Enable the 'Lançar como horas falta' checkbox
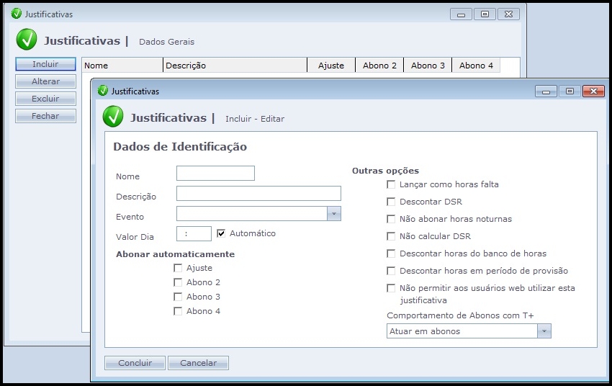Screen dimensions: 612x386 pyautogui.click(x=391, y=184)
